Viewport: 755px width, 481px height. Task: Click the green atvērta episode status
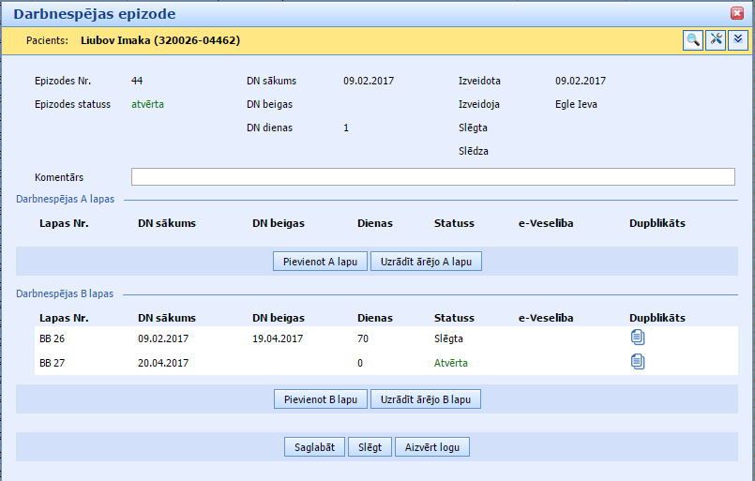(x=147, y=104)
